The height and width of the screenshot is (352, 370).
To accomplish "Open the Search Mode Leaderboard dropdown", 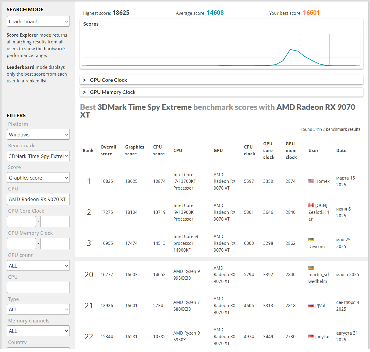I will click(38, 22).
